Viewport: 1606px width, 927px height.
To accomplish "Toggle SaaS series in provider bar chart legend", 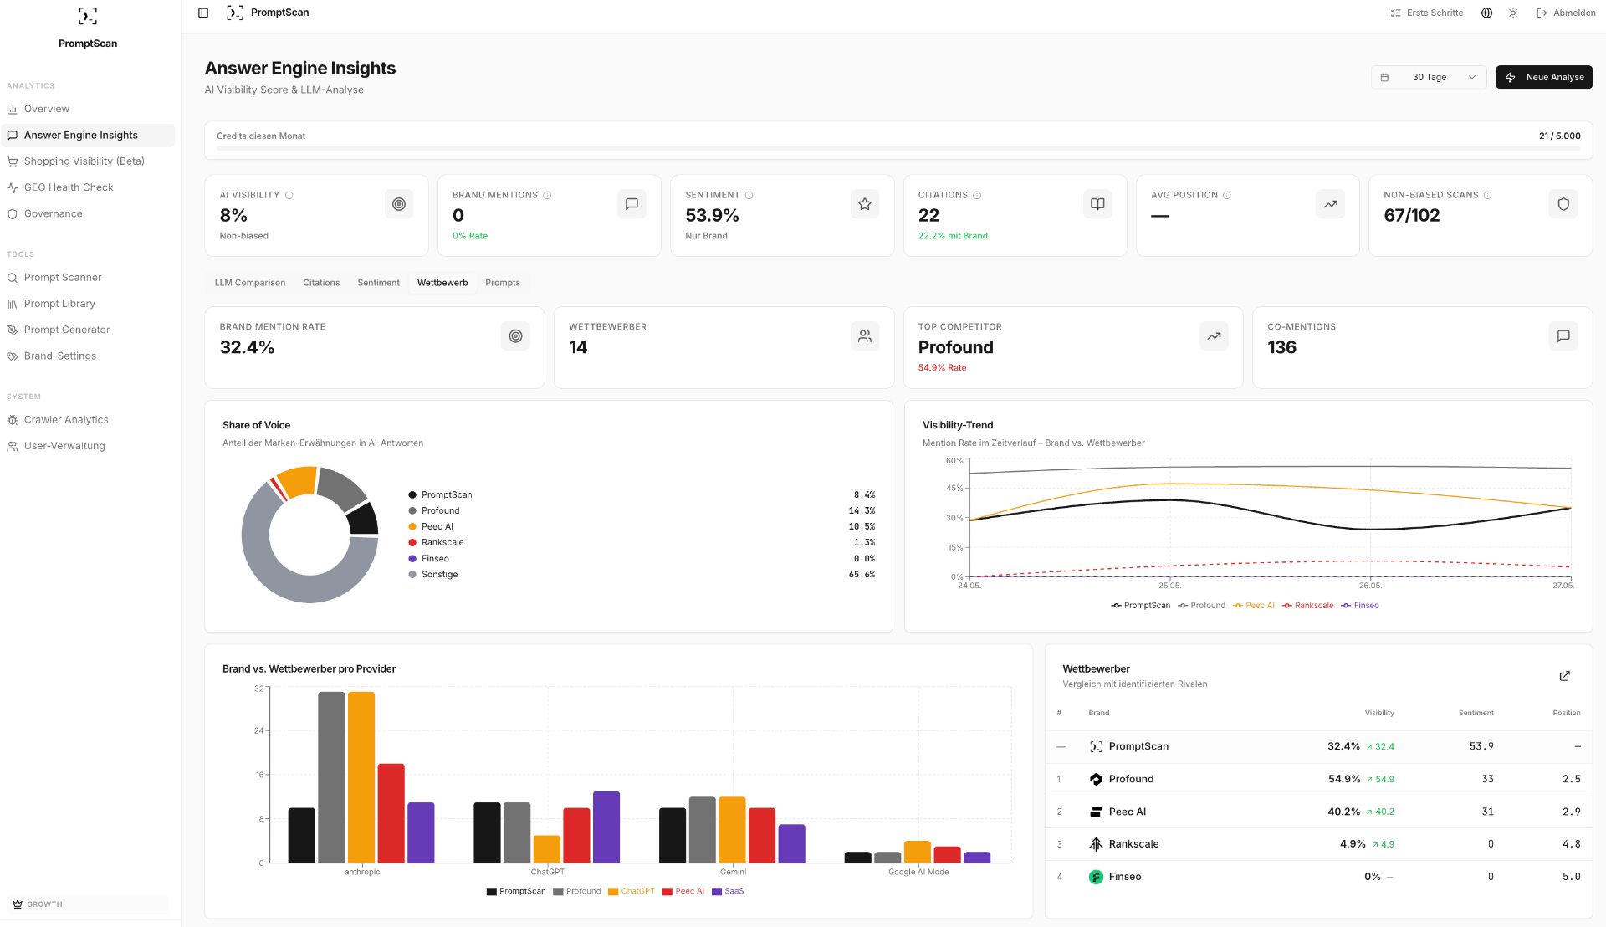I will [728, 892].
